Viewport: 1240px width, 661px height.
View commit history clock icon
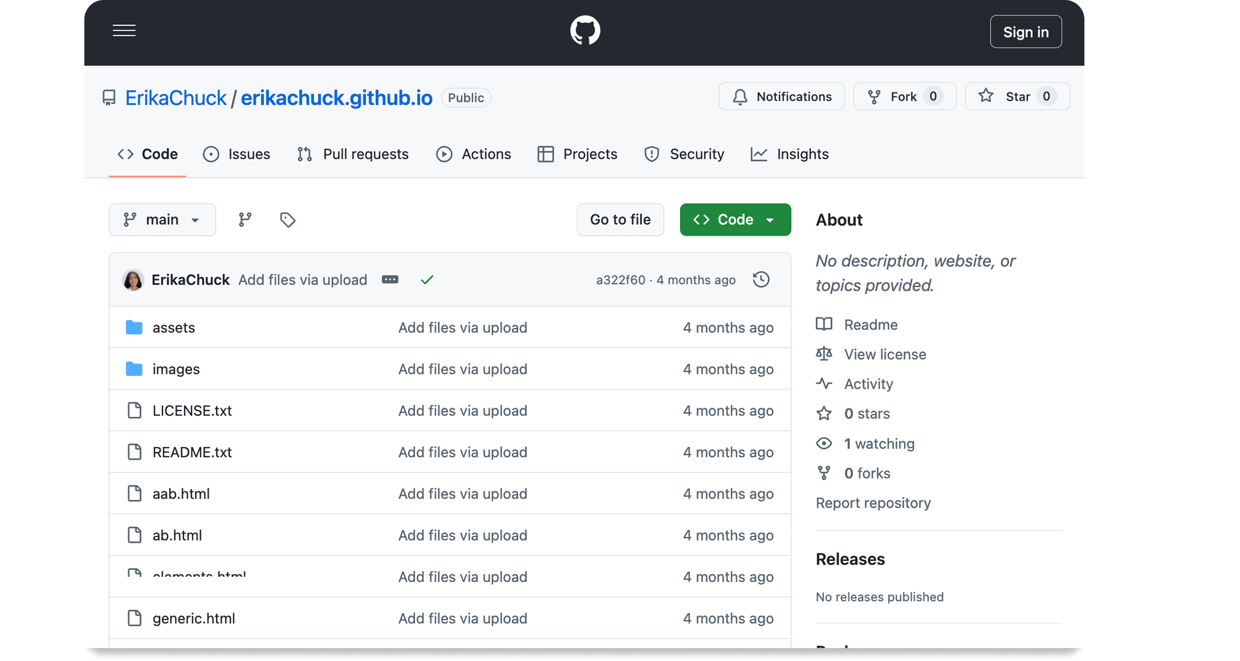point(761,280)
